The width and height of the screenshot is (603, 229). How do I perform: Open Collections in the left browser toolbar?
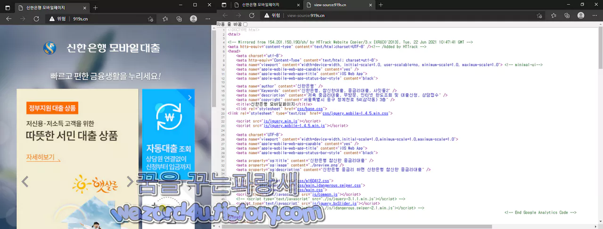[179, 19]
